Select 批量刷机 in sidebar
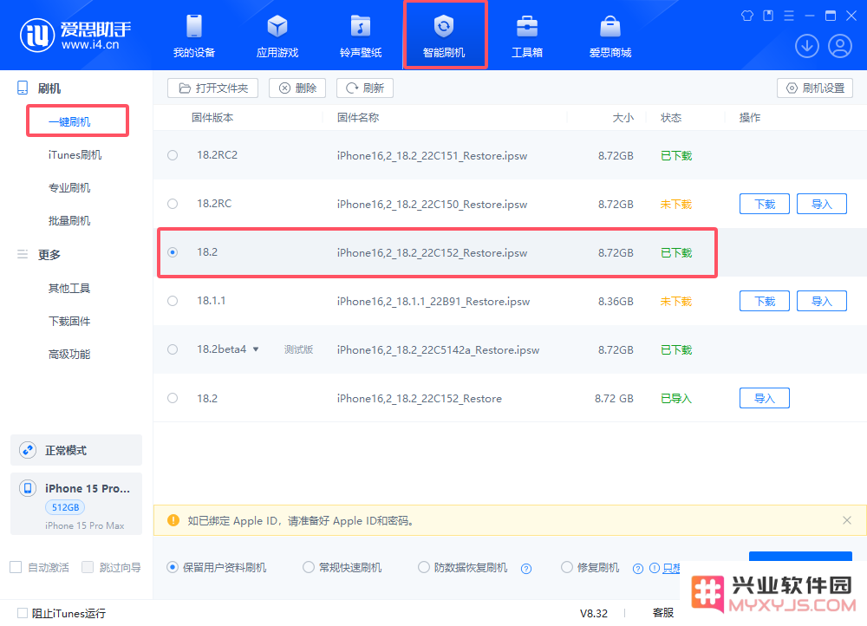Screen dimensions: 867x626 point(69,221)
